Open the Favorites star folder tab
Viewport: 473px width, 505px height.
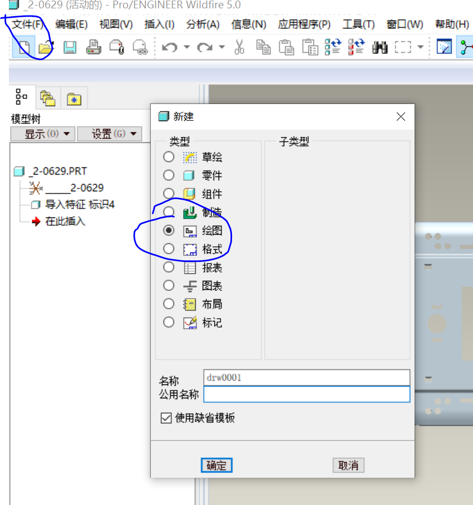[x=74, y=99]
